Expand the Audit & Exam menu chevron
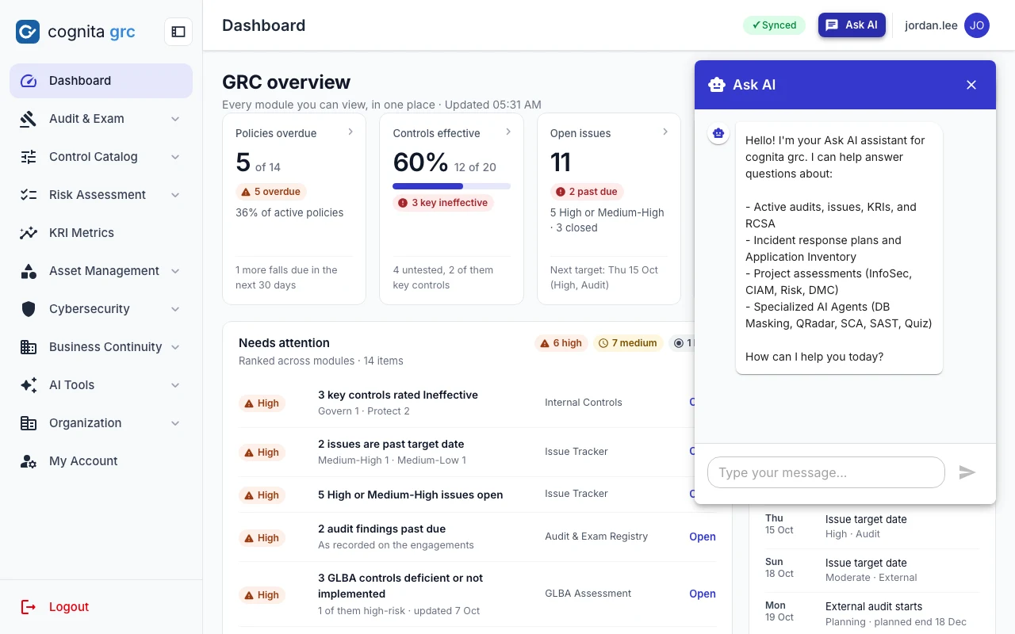The width and height of the screenshot is (1015, 634). pyautogui.click(x=175, y=119)
